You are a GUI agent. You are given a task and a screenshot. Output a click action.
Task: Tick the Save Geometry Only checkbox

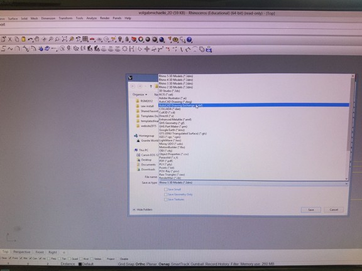click(x=165, y=194)
